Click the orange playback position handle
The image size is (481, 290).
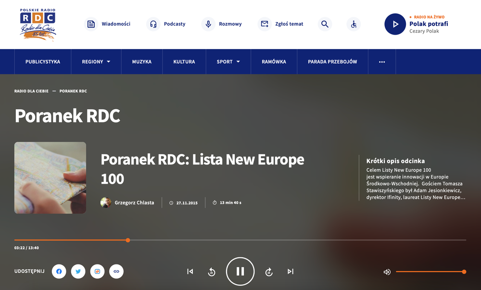pyautogui.click(x=128, y=240)
